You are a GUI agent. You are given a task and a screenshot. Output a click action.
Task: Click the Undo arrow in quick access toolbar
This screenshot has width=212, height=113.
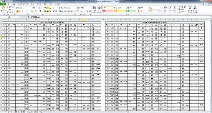click(x=6, y=1)
